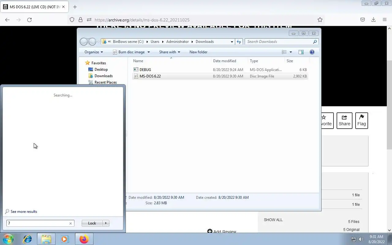Expand the views options dropdown arrow
The width and height of the screenshot is (392, 245).
291,52
